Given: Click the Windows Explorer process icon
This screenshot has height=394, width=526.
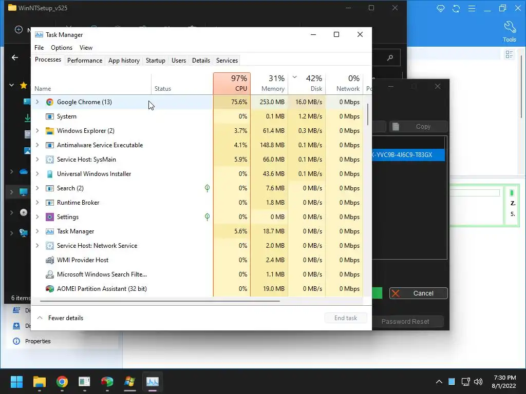Looking at the screenshot, I should click(50, 131).
